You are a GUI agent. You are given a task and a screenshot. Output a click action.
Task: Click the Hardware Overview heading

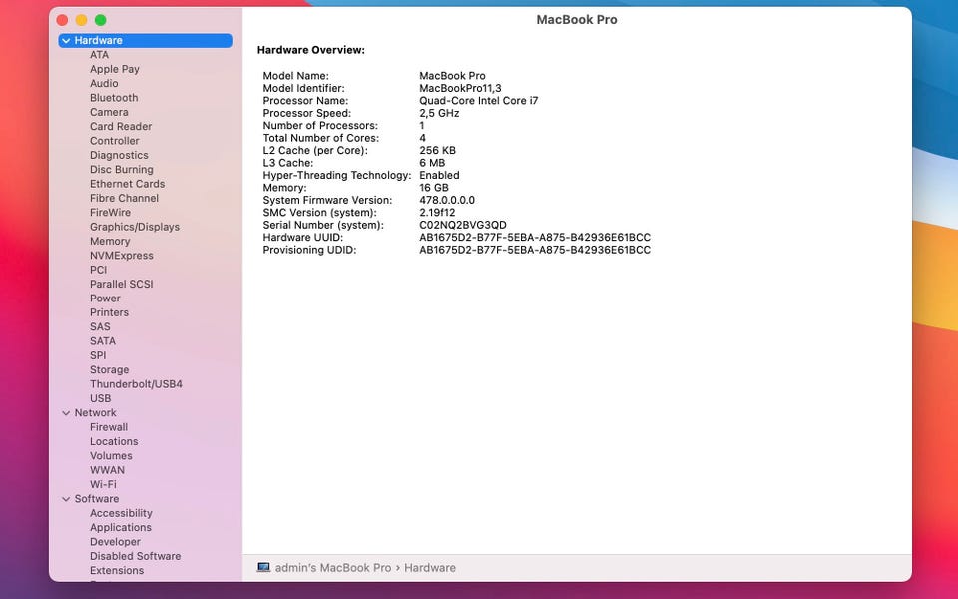311,50
